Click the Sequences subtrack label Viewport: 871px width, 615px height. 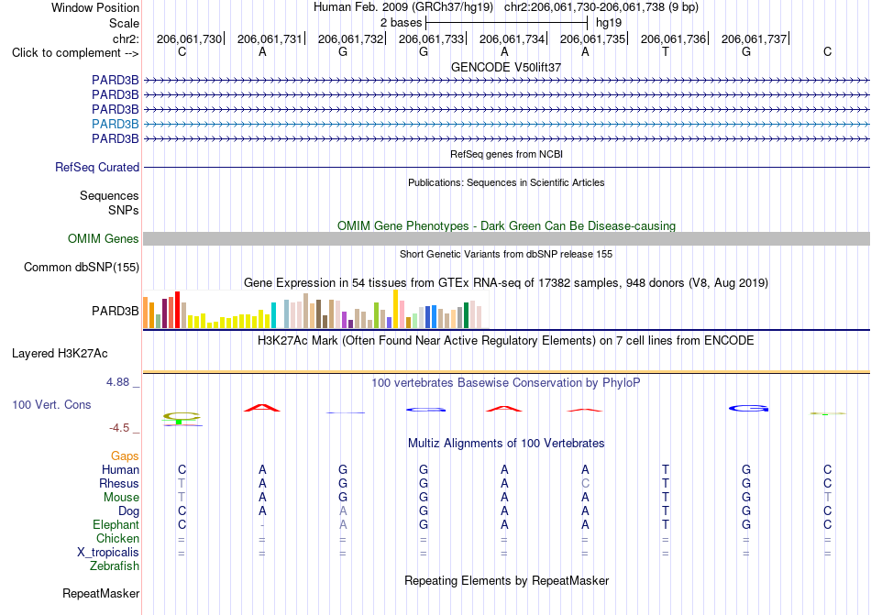109,195
